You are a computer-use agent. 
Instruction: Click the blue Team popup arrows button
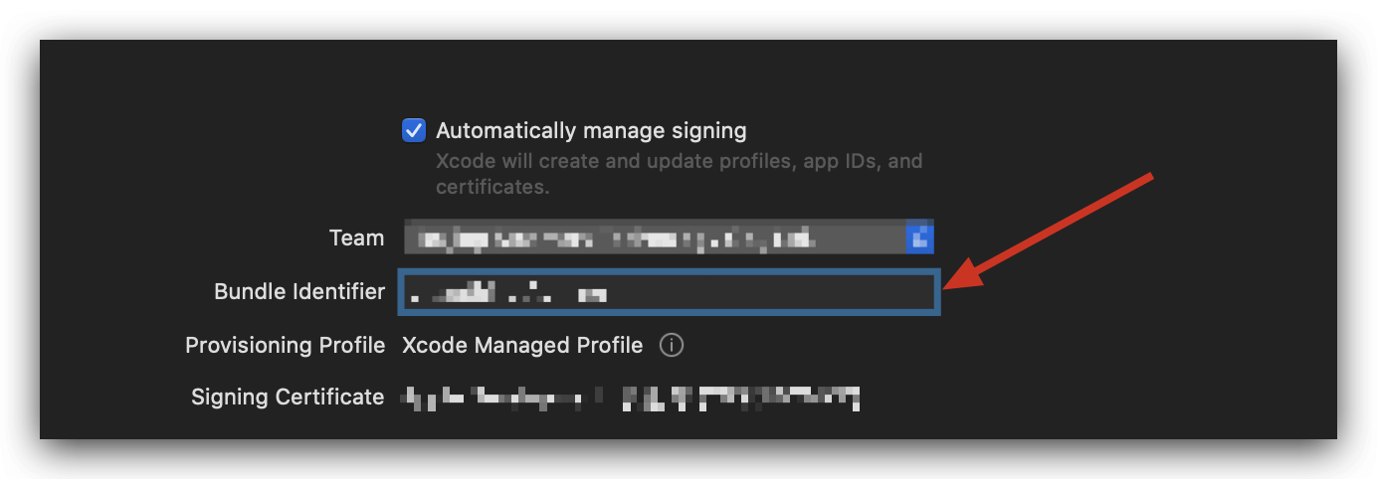point(920,239)
